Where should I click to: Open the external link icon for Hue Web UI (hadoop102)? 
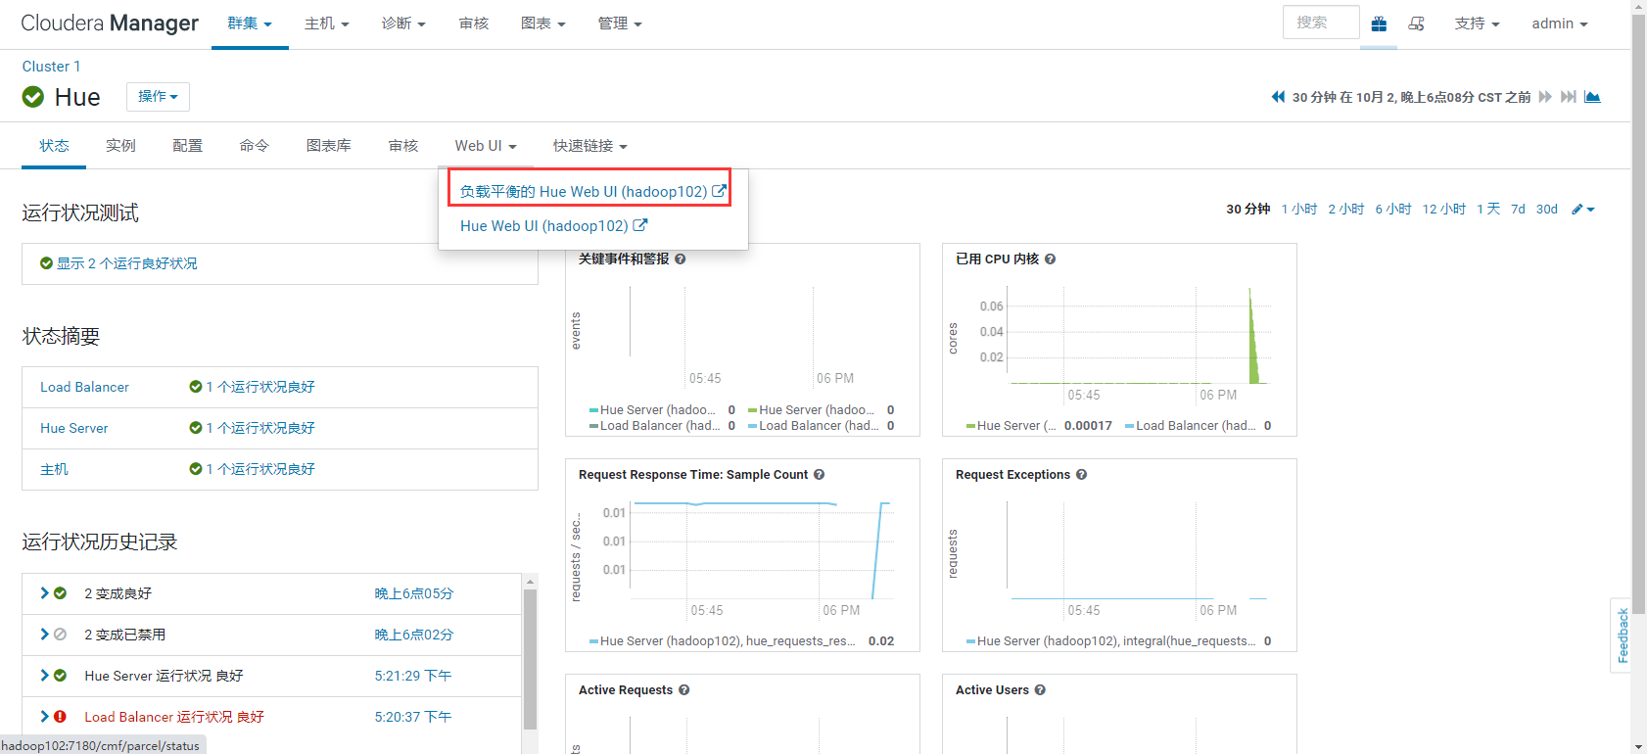pos(640,225)
